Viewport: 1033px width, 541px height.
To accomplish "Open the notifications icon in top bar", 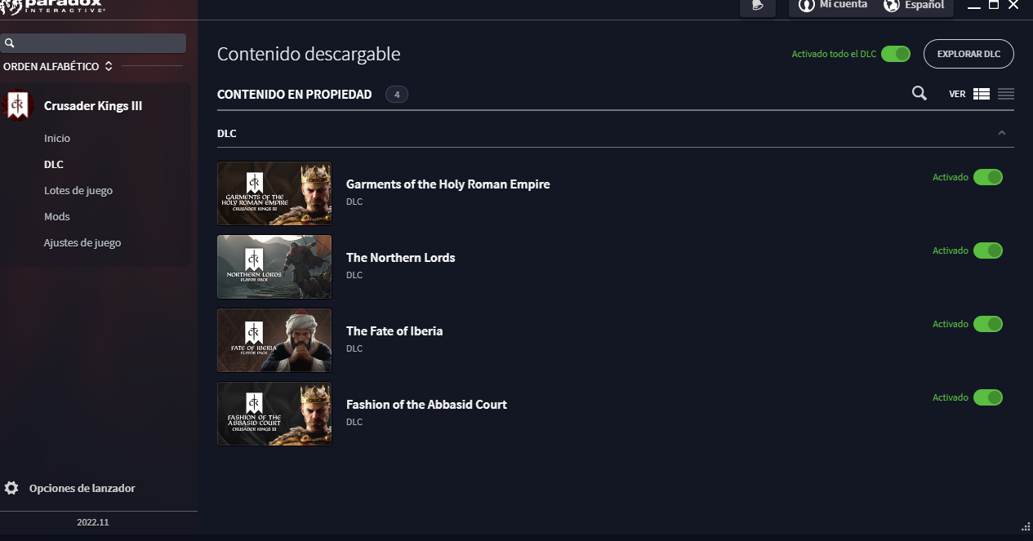I will tap(758, 6).
